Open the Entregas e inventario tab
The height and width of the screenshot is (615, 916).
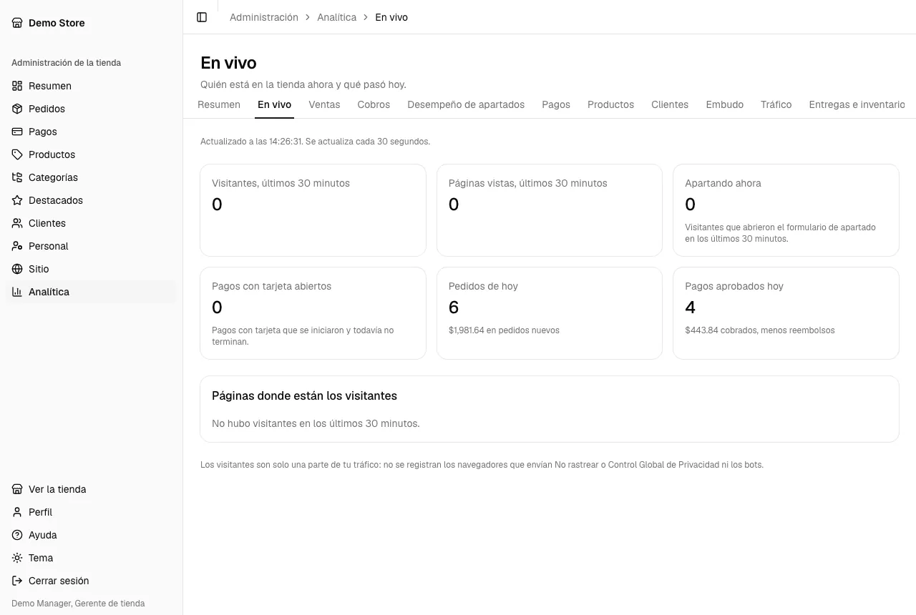(x=857, y=104)
